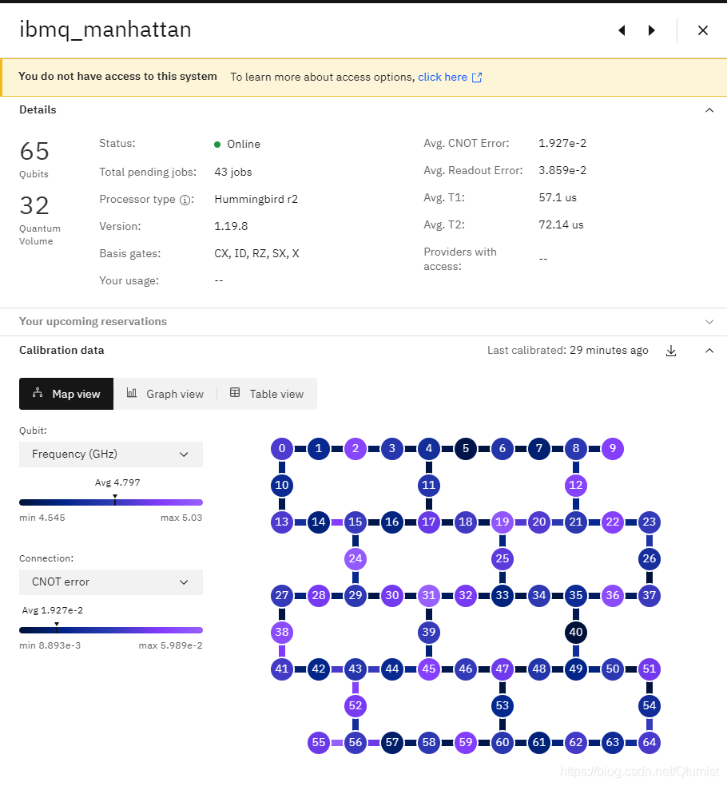Download the calibration data

[x=671, y=351]
